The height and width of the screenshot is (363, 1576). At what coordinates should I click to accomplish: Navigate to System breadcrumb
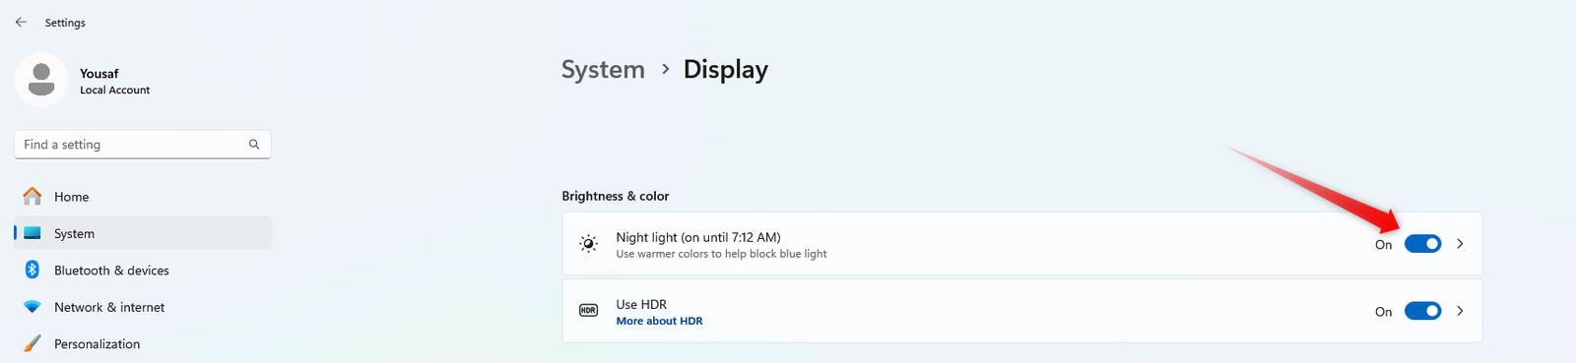click(603, 70)
